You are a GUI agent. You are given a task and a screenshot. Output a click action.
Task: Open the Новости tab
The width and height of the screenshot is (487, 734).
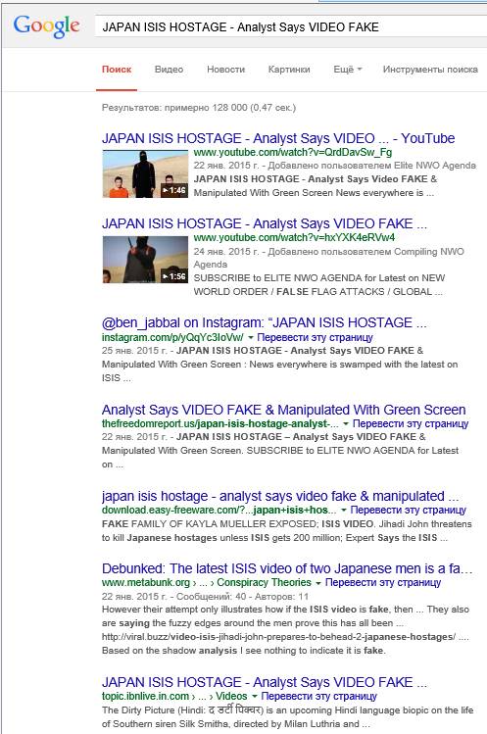225,70
